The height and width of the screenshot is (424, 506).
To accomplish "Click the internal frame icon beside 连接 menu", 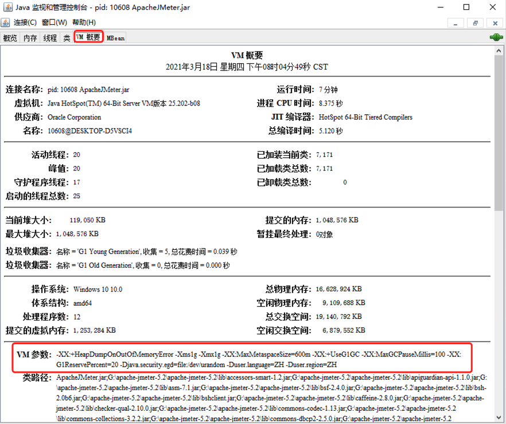I will pos(6,22).
